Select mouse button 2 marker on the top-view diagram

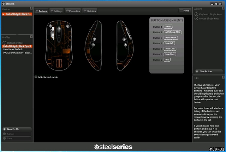[x=68, y=26]
